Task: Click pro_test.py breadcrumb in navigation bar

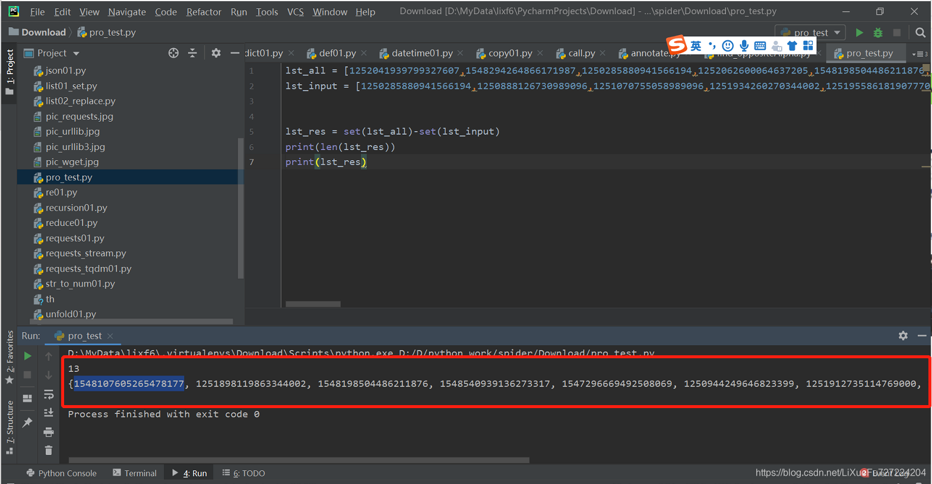Action: point(106,33)
